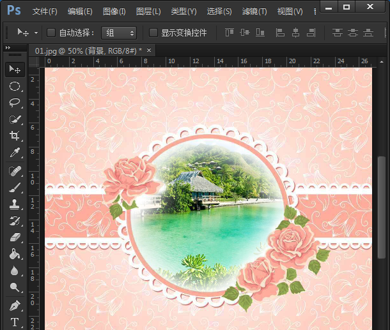Pick the Lasso tool

coord(14,103)
